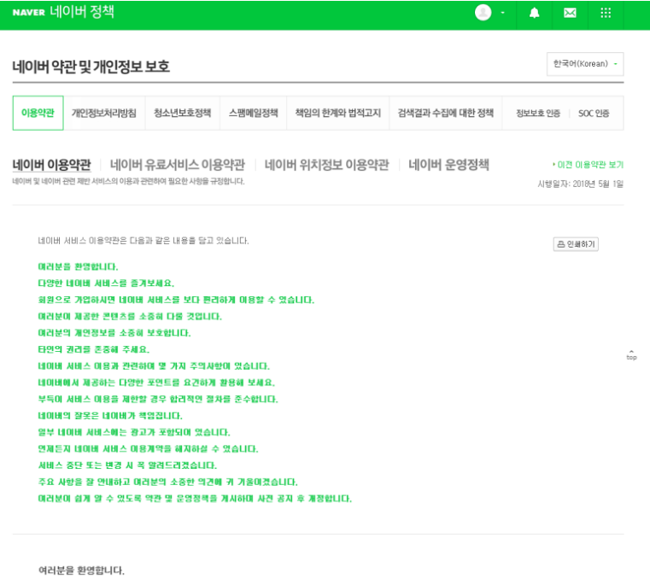The image size is (650, 579).
Task: Click the top arrow button
Action: 631,355
